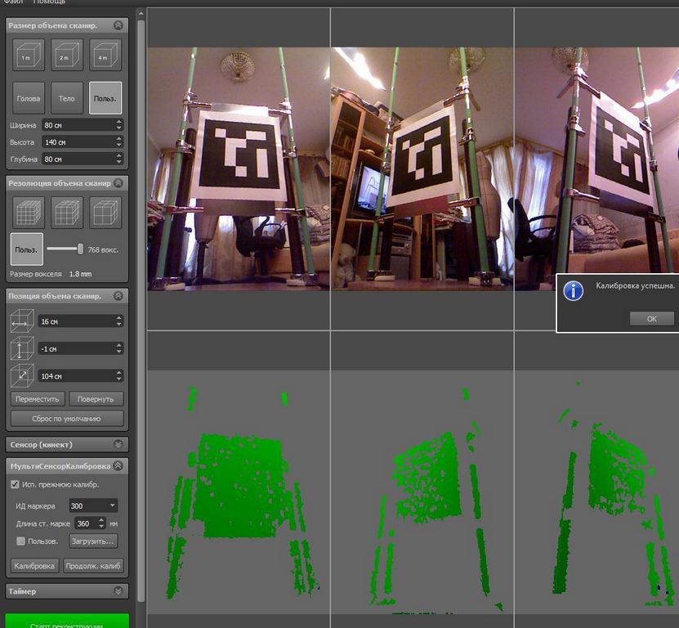The image size is (679, 628).
Task: Enable the Пользов. checkbox in calibration
Action: pos(20,541)
